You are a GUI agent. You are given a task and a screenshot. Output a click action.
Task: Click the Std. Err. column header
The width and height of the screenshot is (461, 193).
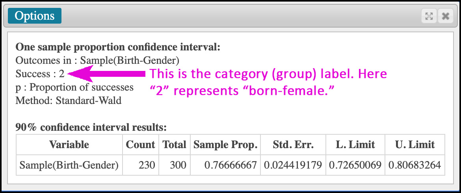(294, 145)
